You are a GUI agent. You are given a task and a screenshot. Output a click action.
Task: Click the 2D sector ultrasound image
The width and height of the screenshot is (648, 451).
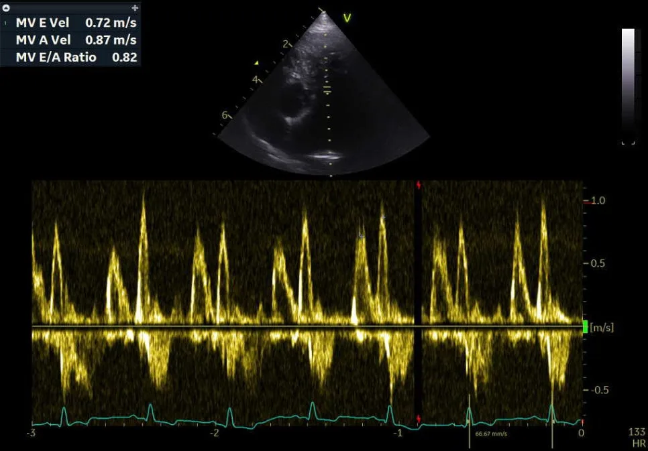[x=323, y=93]
